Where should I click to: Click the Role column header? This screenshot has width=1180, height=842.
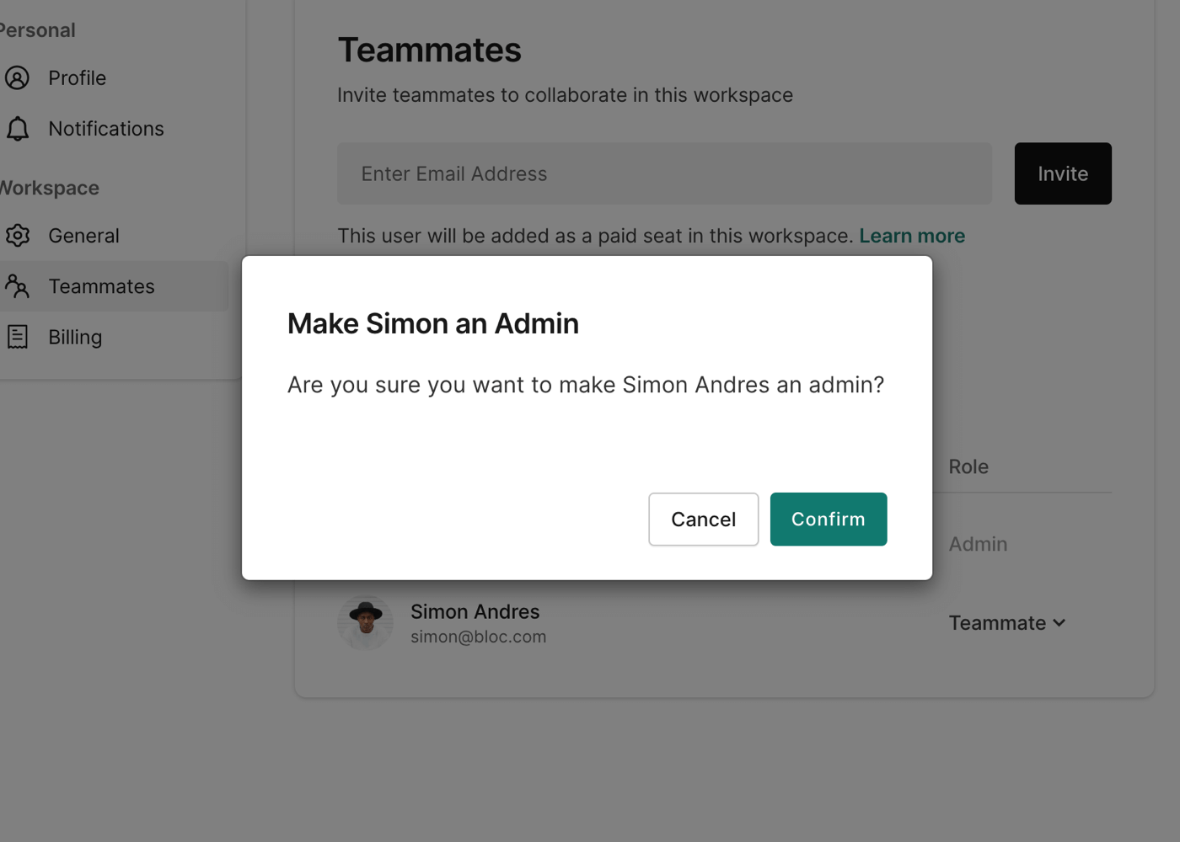click(x=968, y=466)
